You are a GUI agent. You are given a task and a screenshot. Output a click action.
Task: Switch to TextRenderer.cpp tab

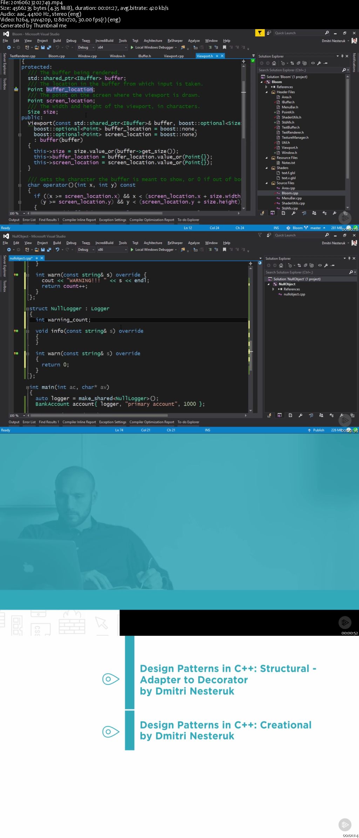(x=23, y=56)
